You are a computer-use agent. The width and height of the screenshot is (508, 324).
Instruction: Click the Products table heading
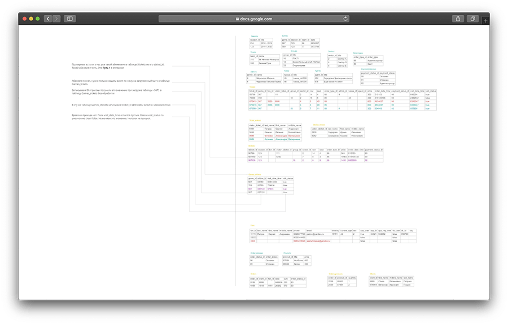pyautogui.click(x=287, y=253)
